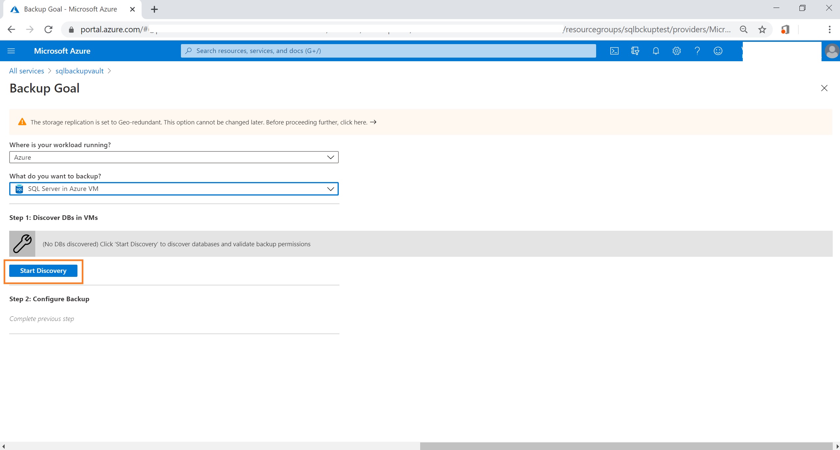
Task: Click the user account profile icon
Action: (x=832, y=50)
